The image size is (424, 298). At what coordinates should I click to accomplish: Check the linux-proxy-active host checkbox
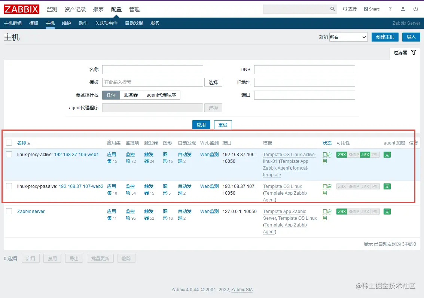pyautogui.click(x=9, y=154)
